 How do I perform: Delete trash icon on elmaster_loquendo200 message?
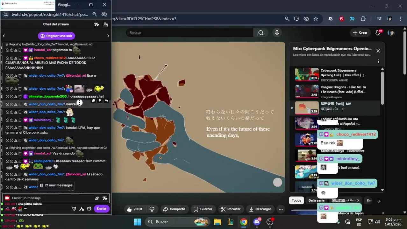point(20,96)
